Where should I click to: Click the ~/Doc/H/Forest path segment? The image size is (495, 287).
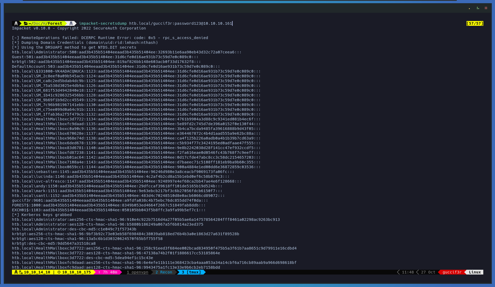[x=45, y=23]
